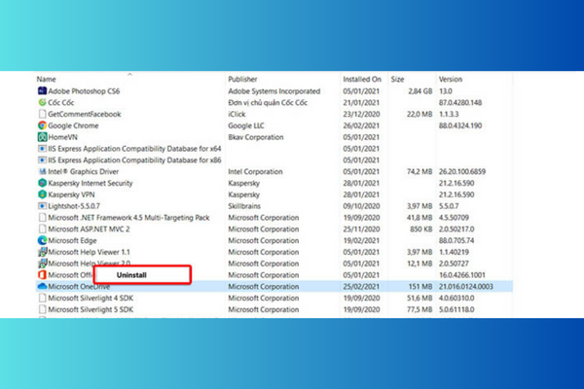Click version 88.0.4324.190 of Chrome
The height and width of the screenshot is (389, 584).
click(x=460, y=125)
